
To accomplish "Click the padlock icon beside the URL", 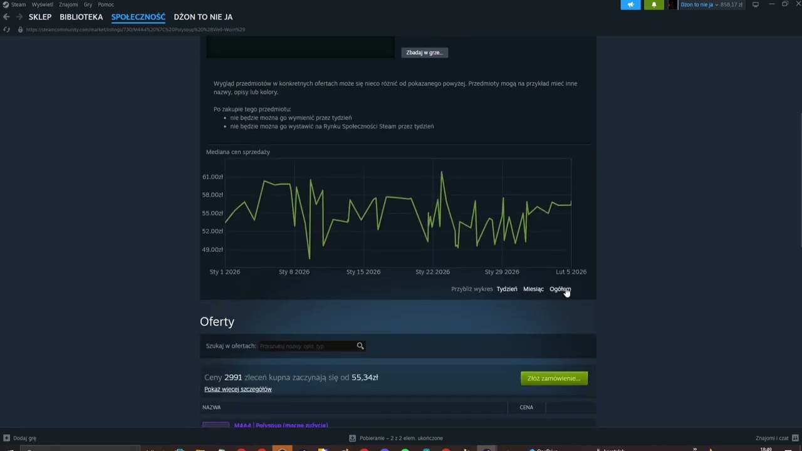I will pos(20,29).
